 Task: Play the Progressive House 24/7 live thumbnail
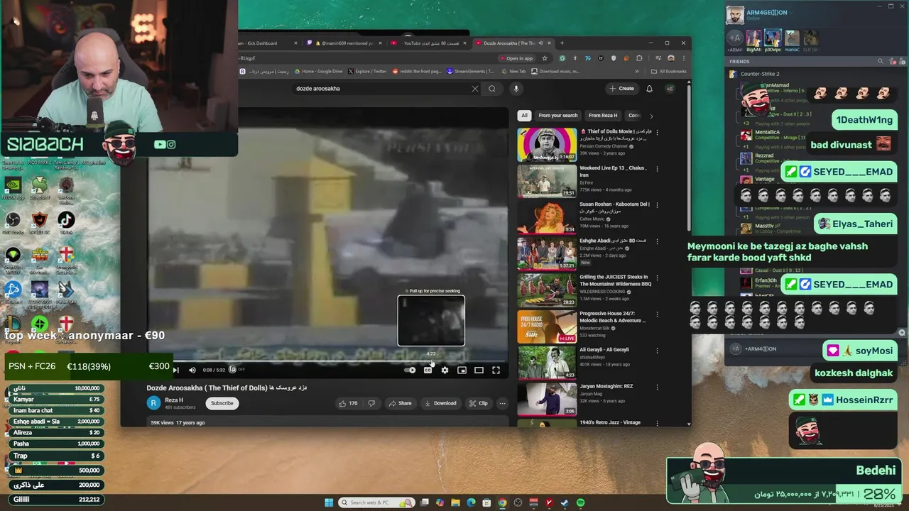pyautogui.click(x=547, y=326)
